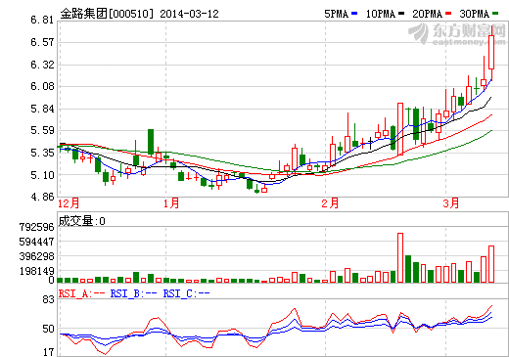Image resolution: width=509 pixels, height=357 pixels.
Task: Click the 83 RSI axis label
Action: coord(48,299)
